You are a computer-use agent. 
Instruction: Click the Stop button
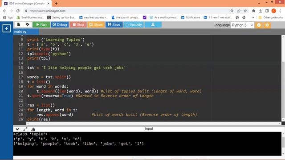[x=78, y=24]
